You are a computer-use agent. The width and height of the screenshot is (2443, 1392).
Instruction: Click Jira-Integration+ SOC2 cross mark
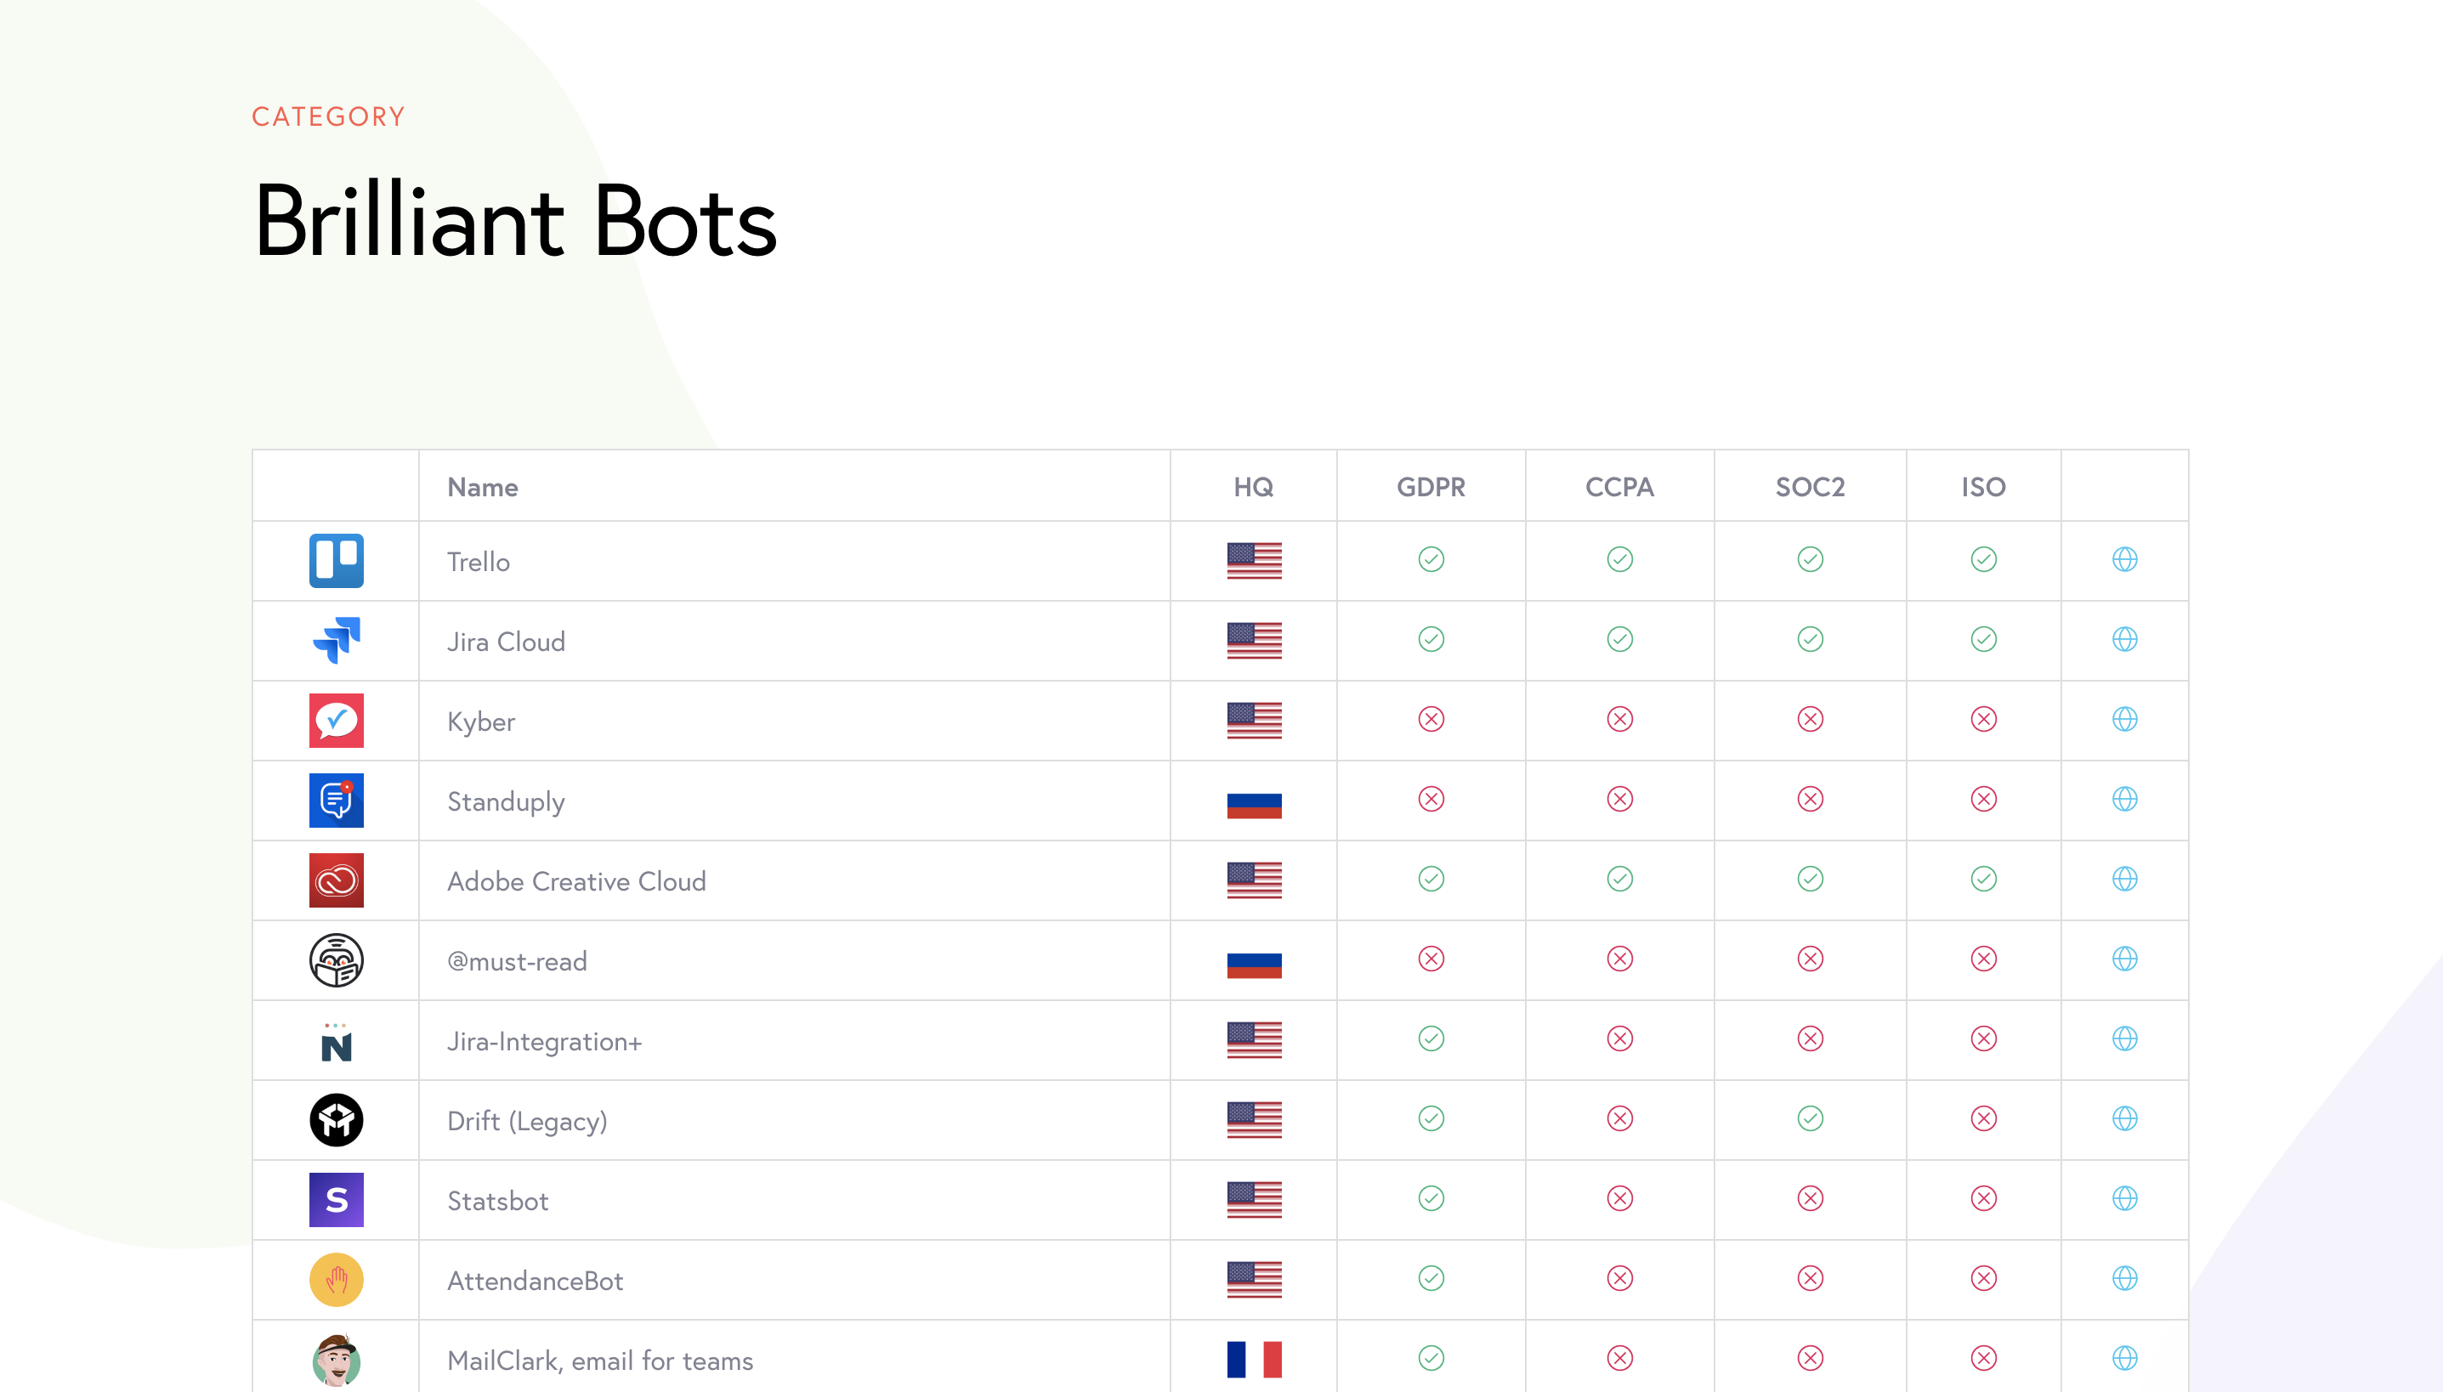tap(1809, 1040)
